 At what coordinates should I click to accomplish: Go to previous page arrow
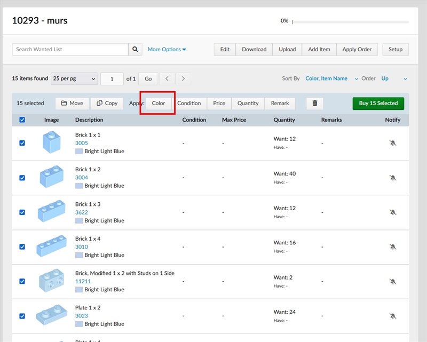(167, 78)
